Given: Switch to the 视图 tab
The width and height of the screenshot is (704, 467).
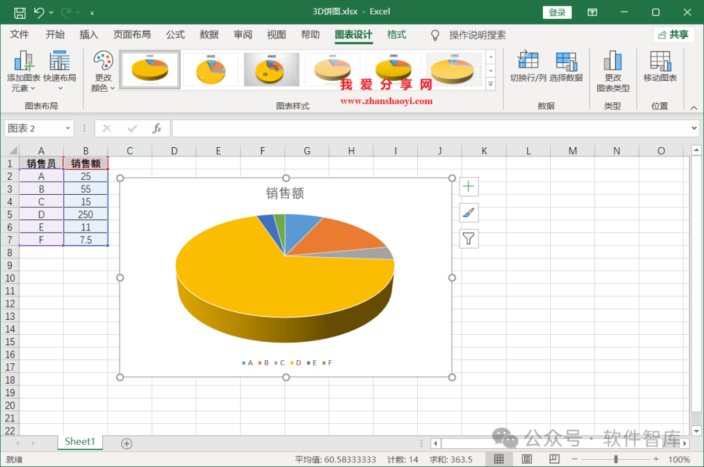Looking at the screenshot, I should point(276,35).
